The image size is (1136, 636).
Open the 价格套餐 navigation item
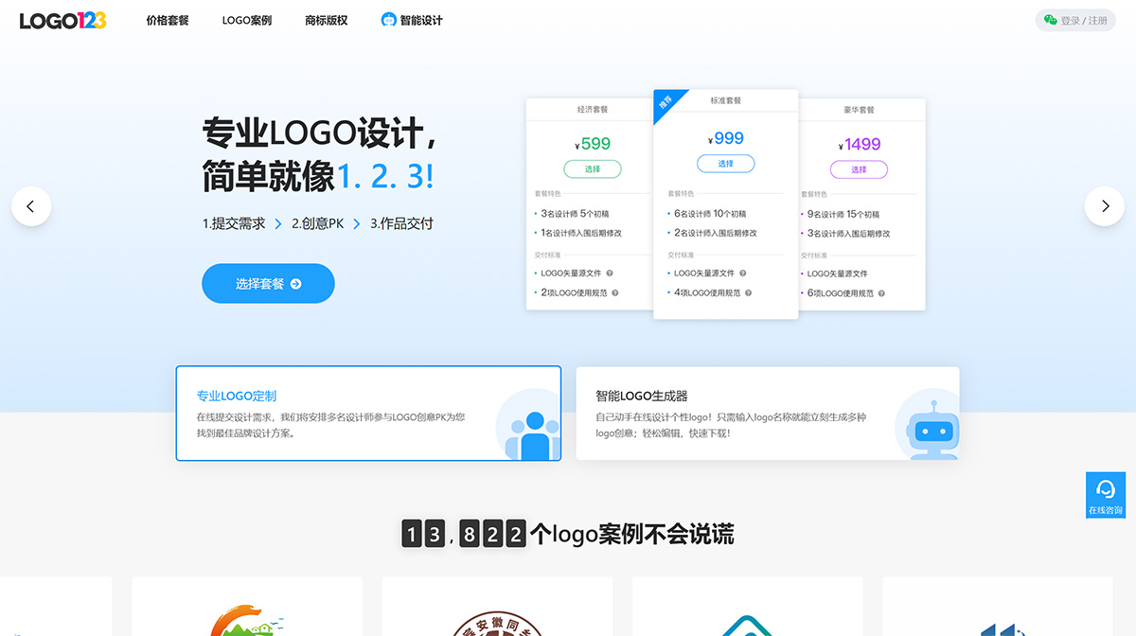point(167,19)
